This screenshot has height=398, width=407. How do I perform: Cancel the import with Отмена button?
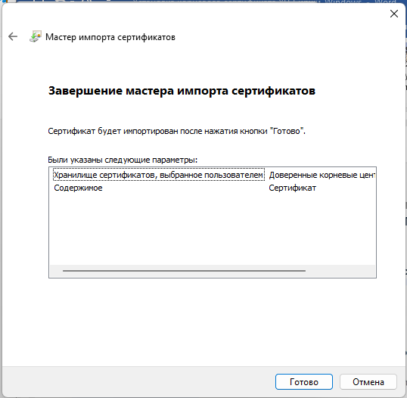[x=368, y=381]
